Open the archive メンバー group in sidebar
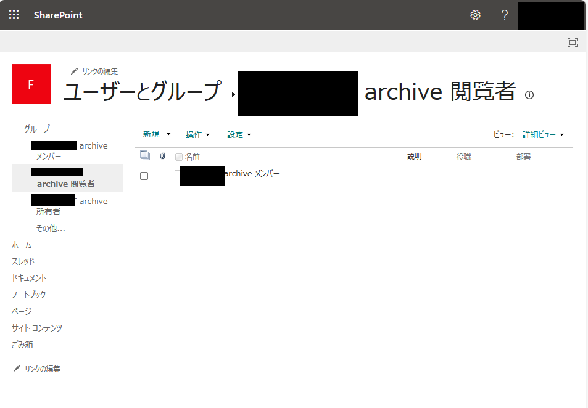This screenshot has height=408, width=588. coord(69,150)
